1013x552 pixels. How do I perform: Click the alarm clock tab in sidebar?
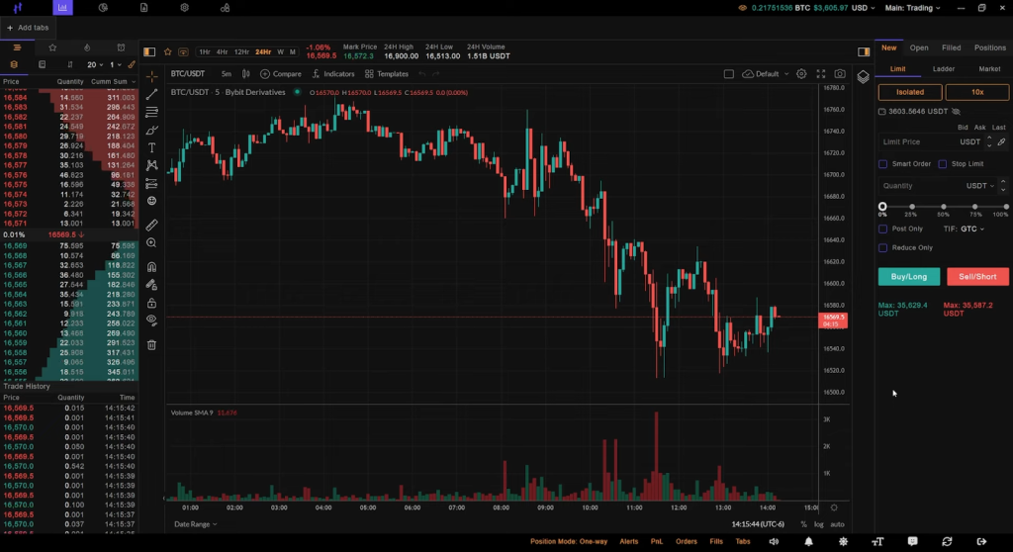(121, 47)
